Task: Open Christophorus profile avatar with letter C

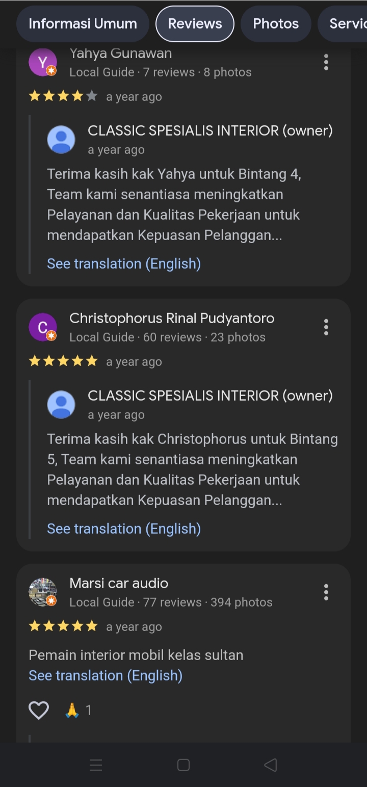Action: coord(43,327)
